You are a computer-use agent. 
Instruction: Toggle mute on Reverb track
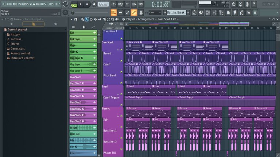(x=121, y=61)
